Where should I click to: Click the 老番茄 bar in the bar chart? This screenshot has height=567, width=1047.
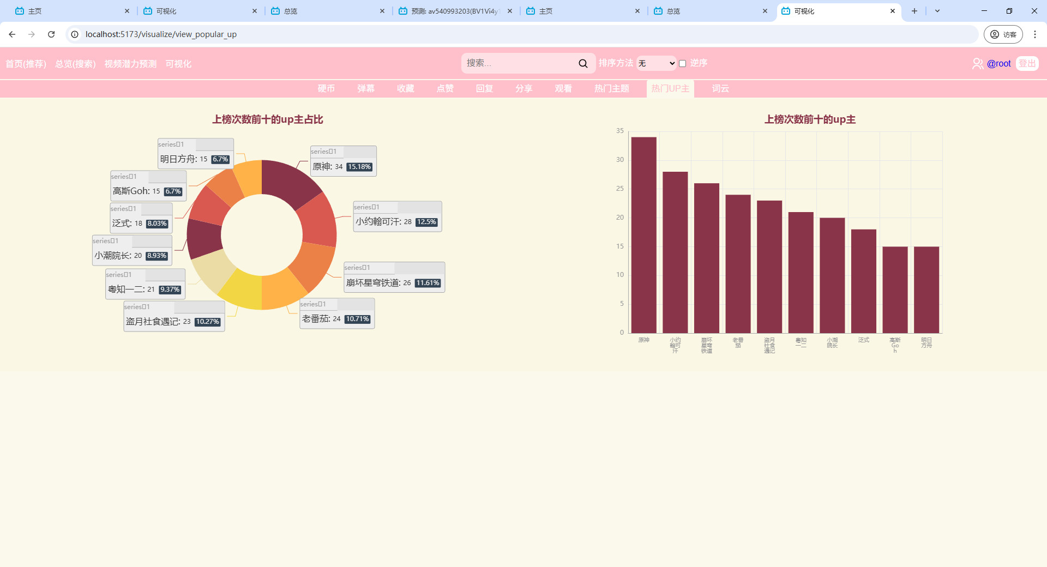[x=738, y=264]
